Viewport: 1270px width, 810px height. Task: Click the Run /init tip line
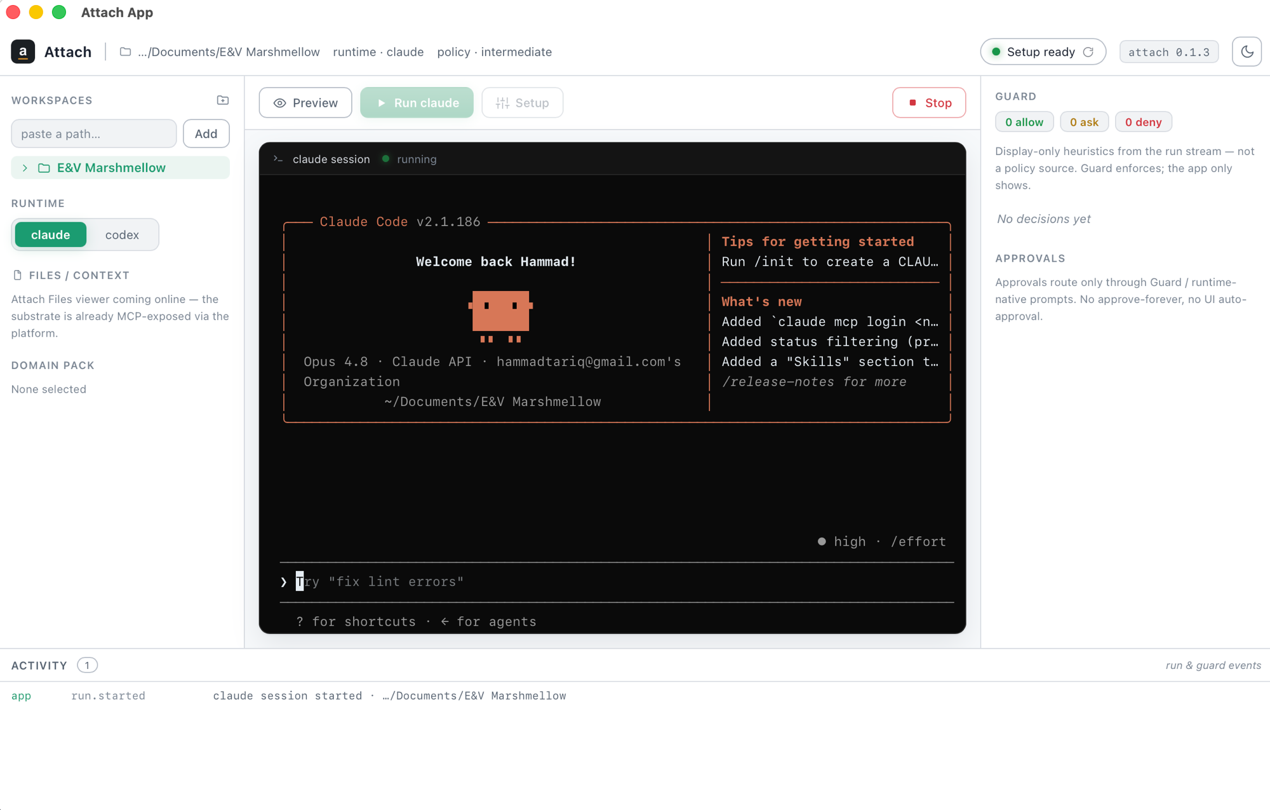tap(829, 262)
